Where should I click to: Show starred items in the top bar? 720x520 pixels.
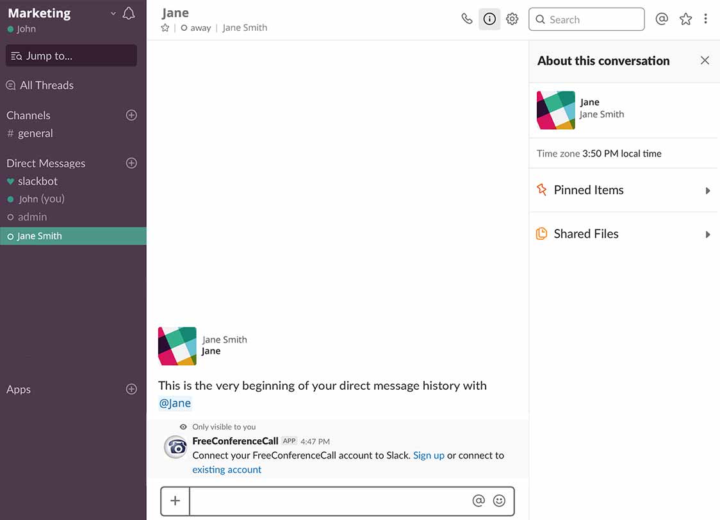pos(685,19)
